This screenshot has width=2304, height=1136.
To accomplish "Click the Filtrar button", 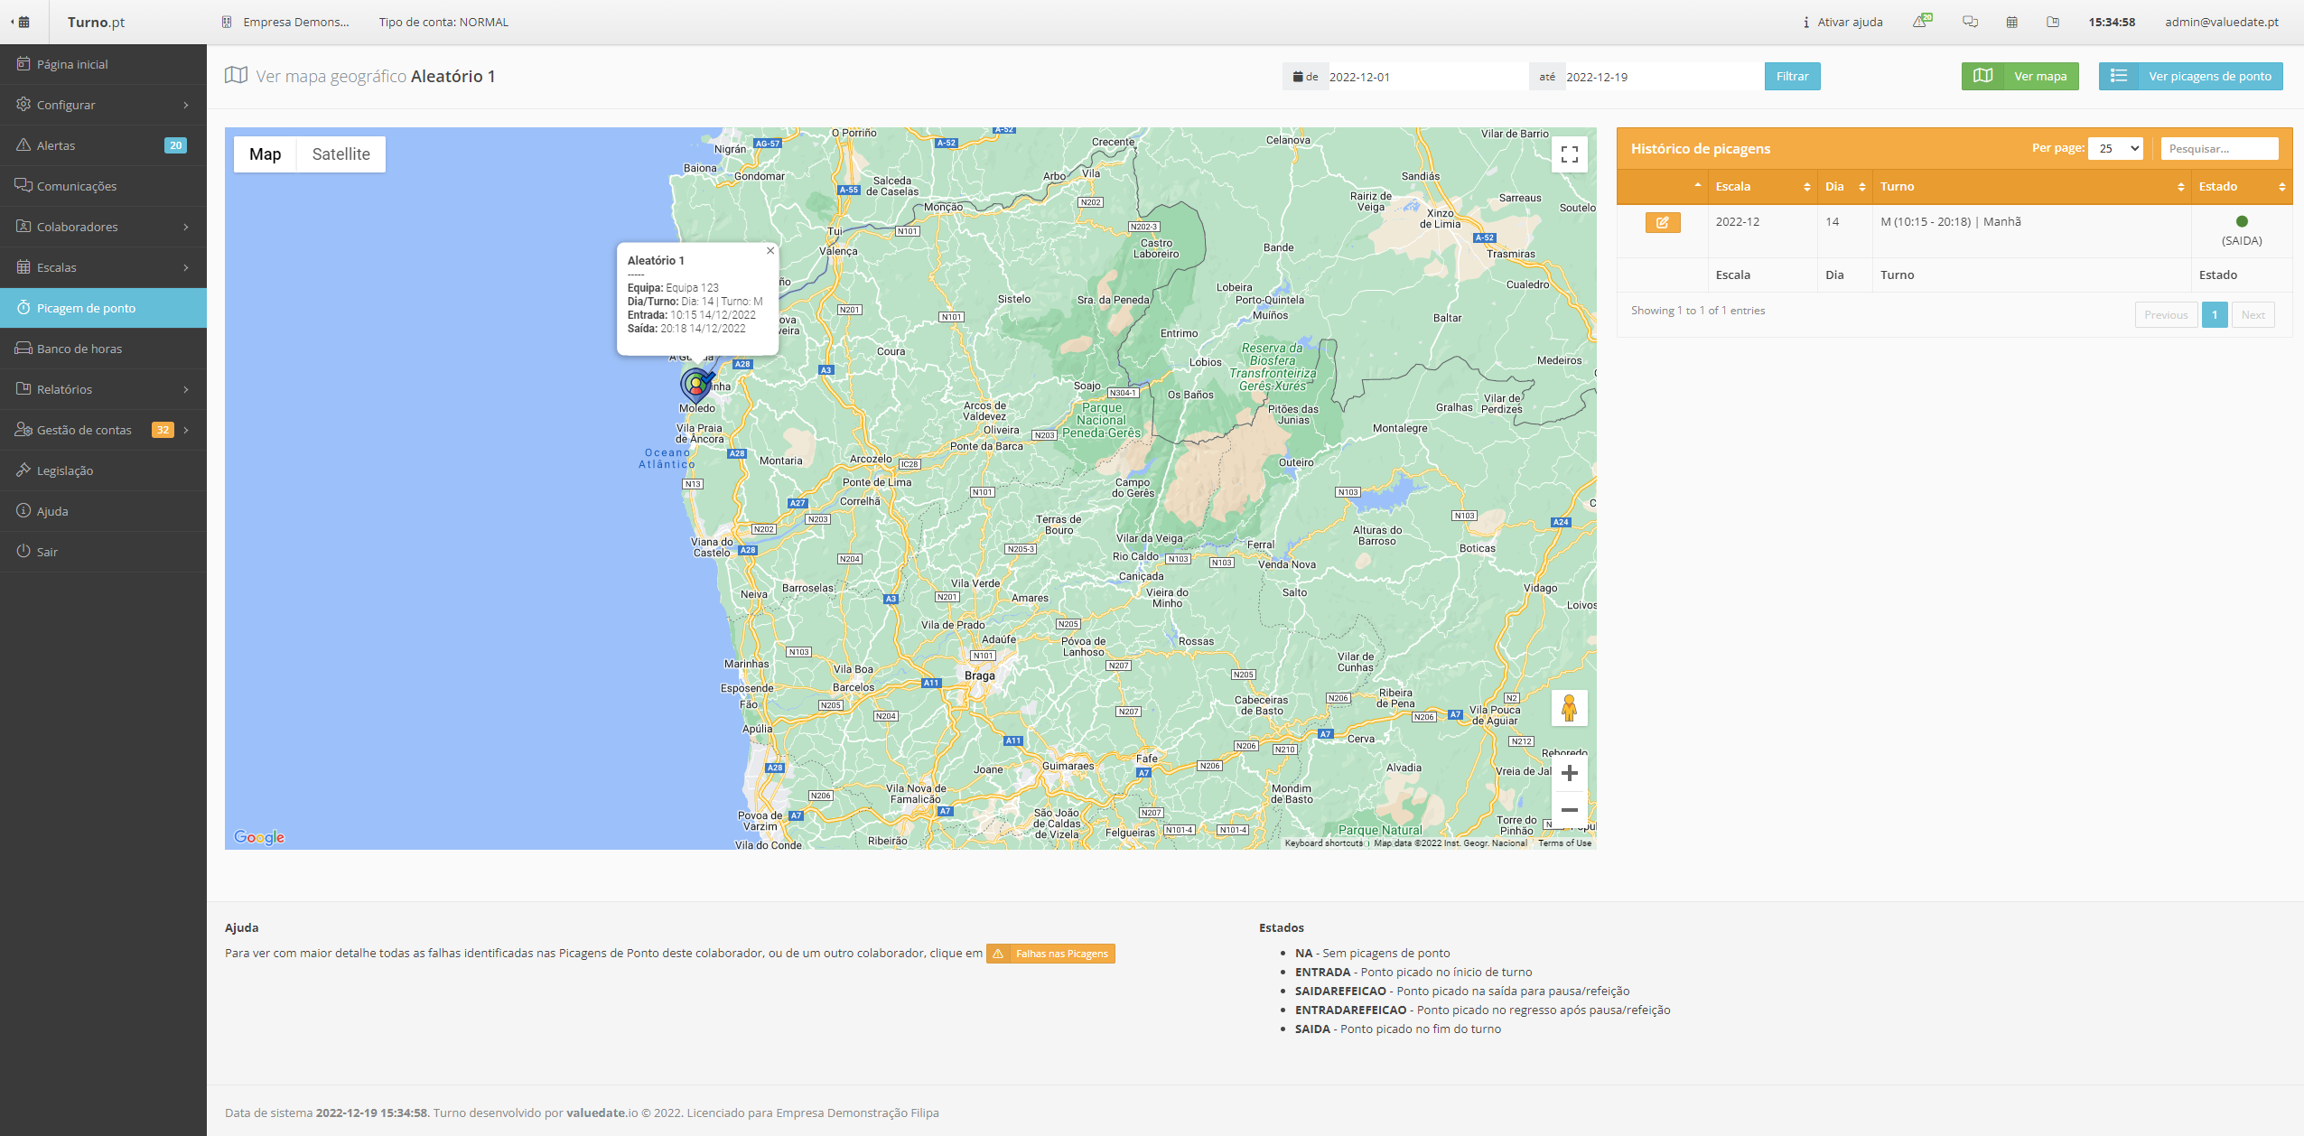I will coord(1792,76).
